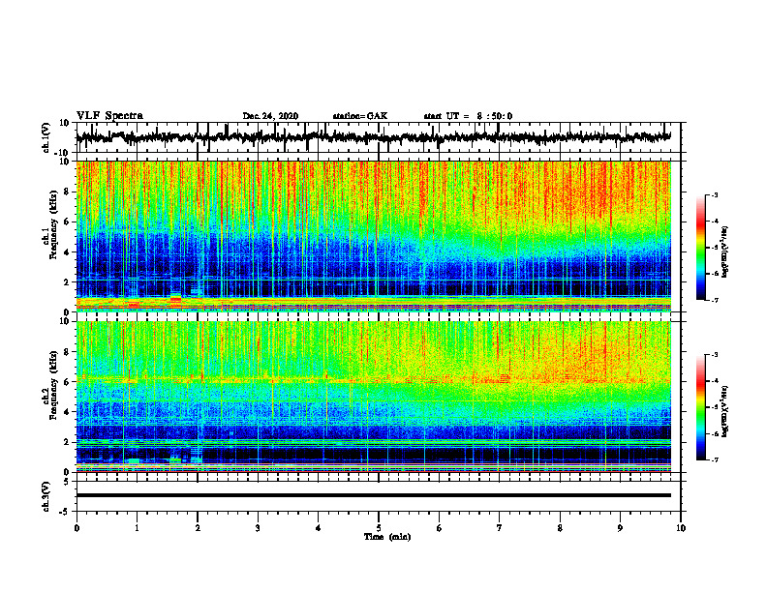Click time axis tick label "5"

(379, 528)
